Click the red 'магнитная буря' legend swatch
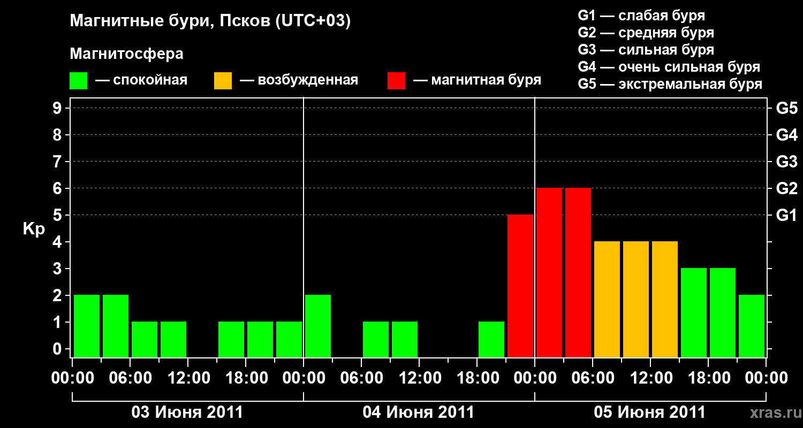The image size is (803, 428). 397,81
